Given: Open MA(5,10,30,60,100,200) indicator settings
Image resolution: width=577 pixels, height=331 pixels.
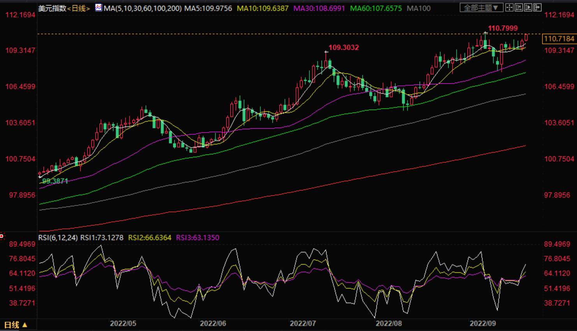Looking at the screenshot, I should click(x=142, y=8).
